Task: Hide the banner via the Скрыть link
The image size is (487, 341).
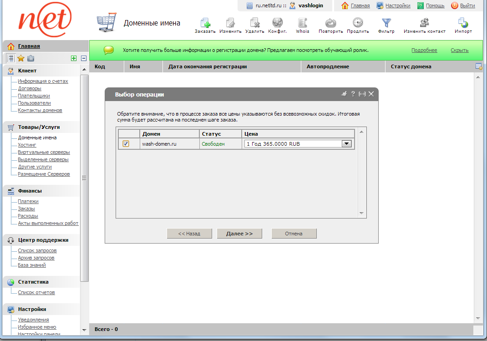Action: click(x=459, y=50)
